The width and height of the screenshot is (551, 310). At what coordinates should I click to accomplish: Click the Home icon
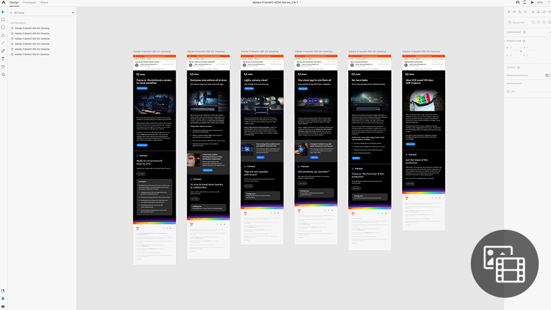click(x=3, y=2)
